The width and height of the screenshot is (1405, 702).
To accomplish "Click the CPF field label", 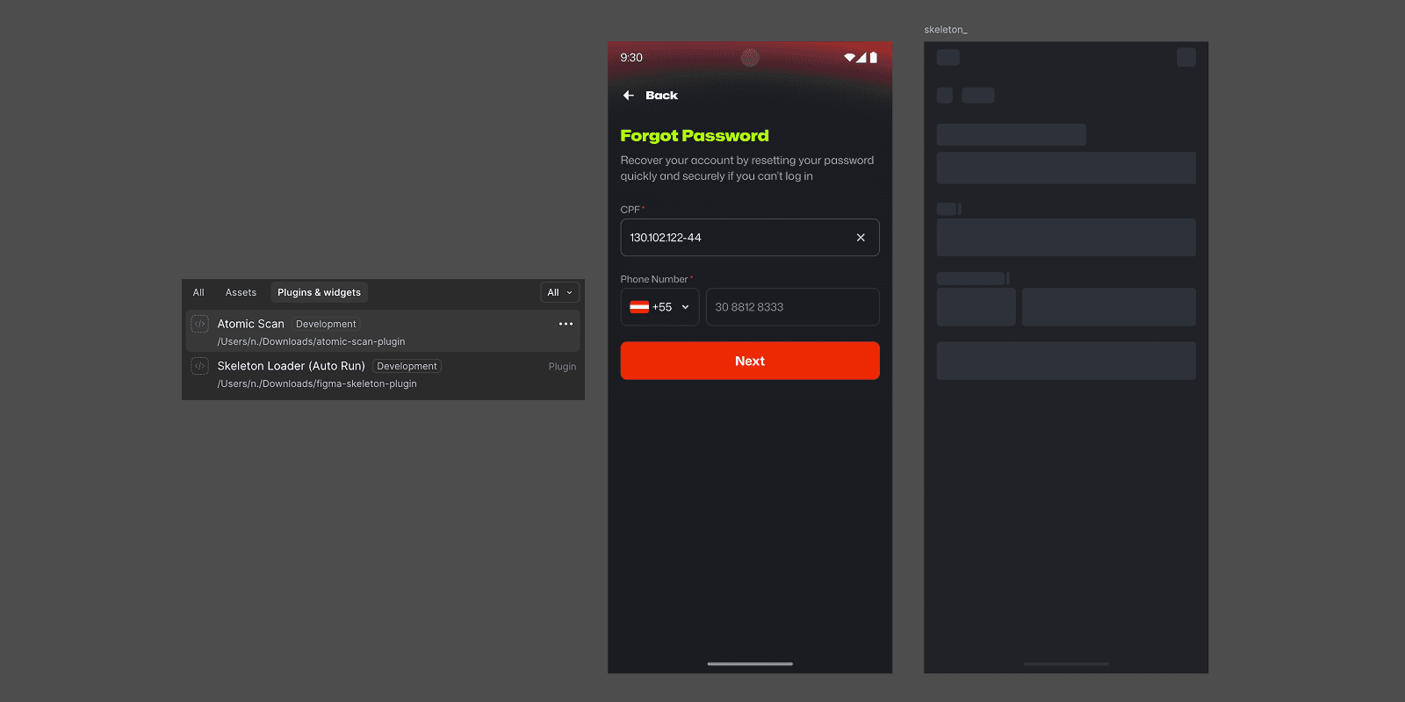I will point(630,210).
